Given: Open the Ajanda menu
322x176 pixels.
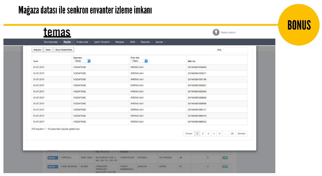Looking at the screenshot, I should click(160, 42).
